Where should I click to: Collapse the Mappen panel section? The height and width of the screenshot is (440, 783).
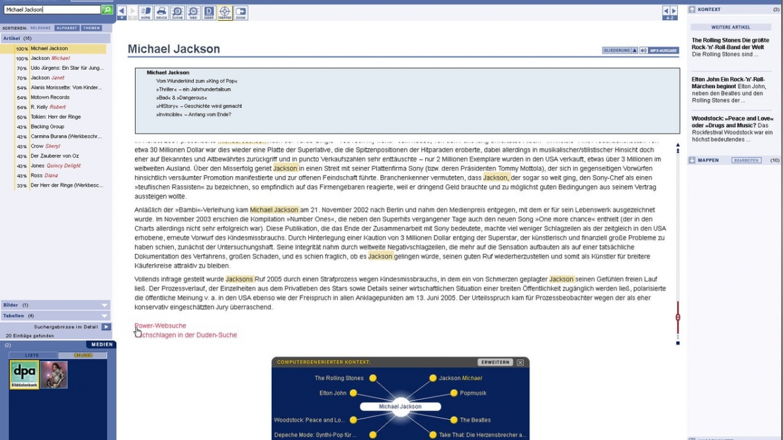coord(692,160)
